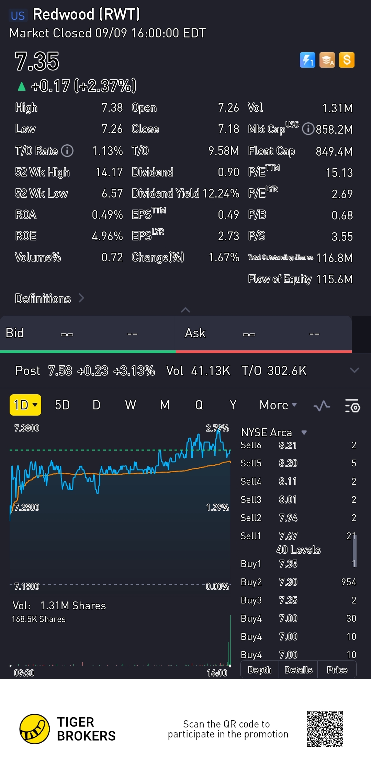371x779 pixels.
Task: Switch order book to Price view
Action: tap(337, 670)
